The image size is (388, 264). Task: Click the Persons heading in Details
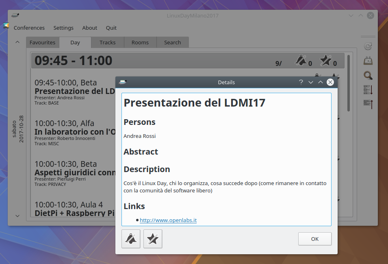coord(140,122)
